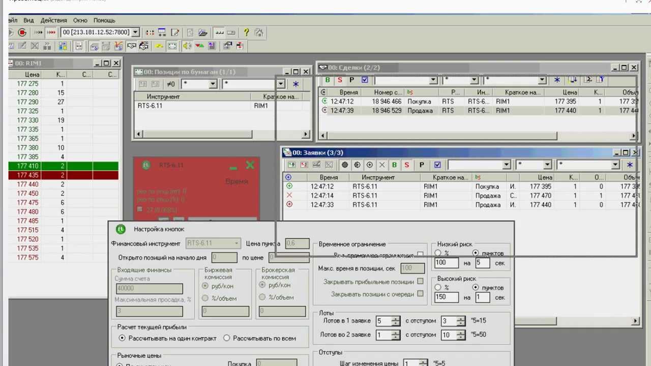Viewport: 651px width, 366px height.
Task: Click blue asterisk in Позиции по бумагам toolbar
Action: coord(295,84)
